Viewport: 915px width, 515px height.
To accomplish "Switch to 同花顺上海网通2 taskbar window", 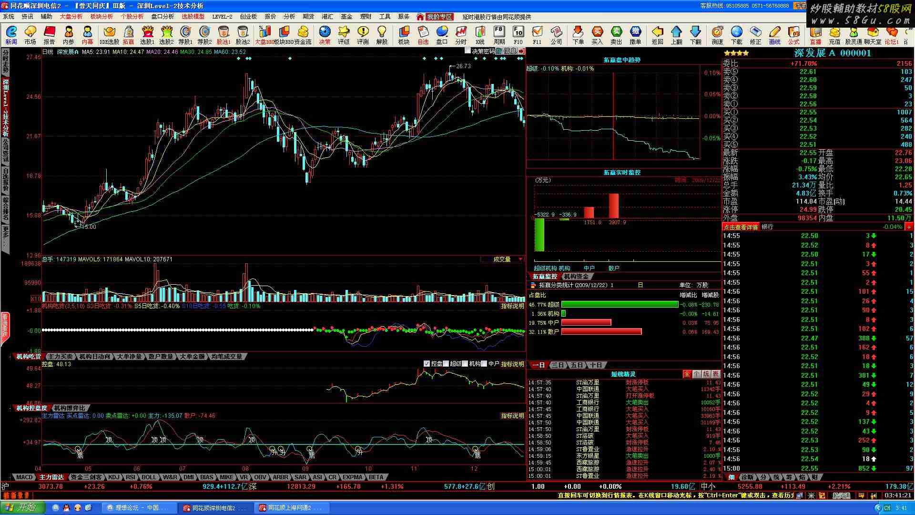I will click(x=292, y=508).
